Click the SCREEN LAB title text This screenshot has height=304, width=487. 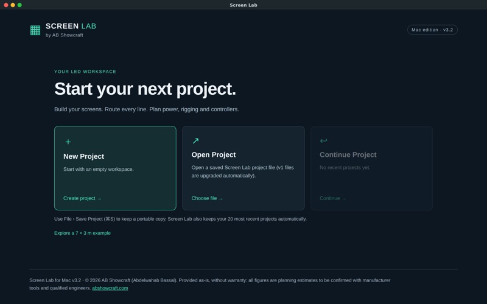point(71,26)
